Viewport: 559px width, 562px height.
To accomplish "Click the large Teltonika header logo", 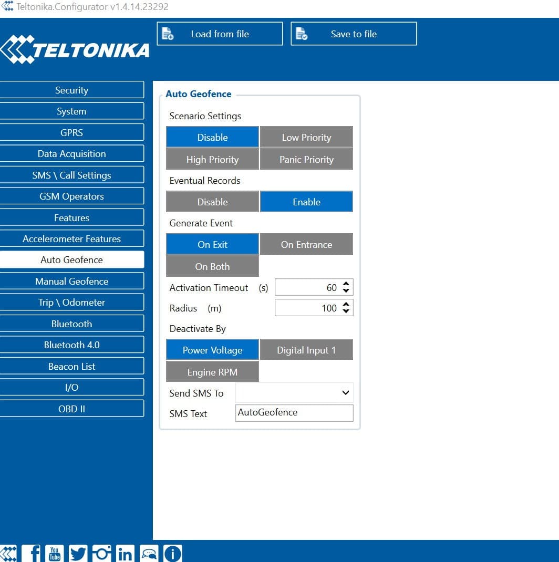I will (75, 49).
